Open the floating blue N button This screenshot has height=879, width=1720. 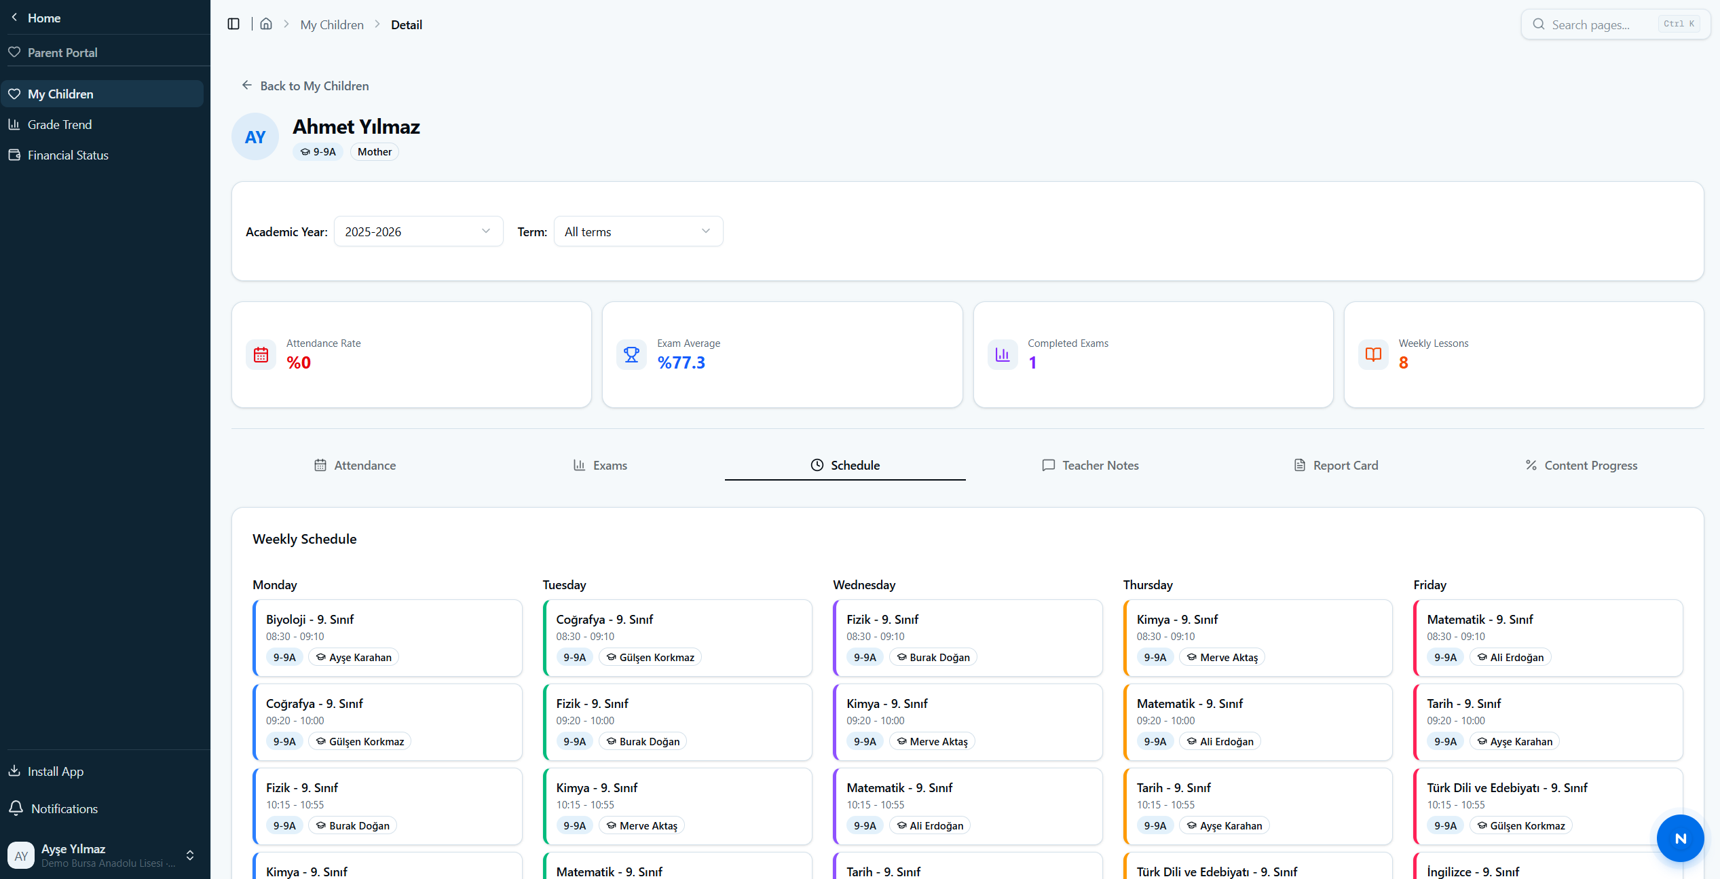(x=1680, y=838)
